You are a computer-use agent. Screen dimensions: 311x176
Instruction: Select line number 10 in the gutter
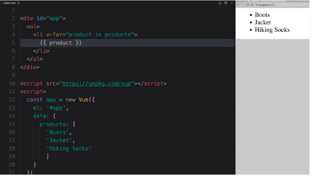point(12,84)
